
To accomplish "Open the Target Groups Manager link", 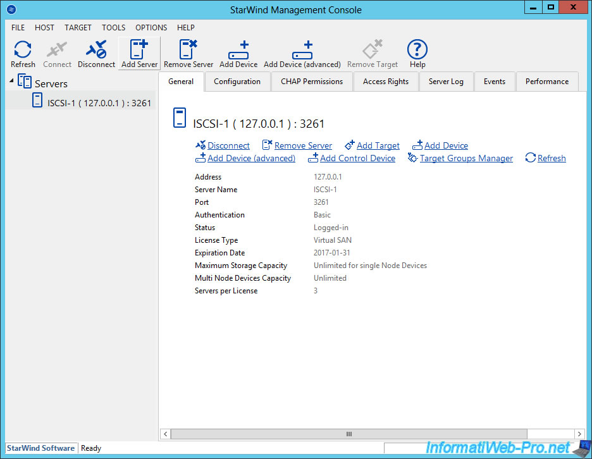I will click(466, 159).
